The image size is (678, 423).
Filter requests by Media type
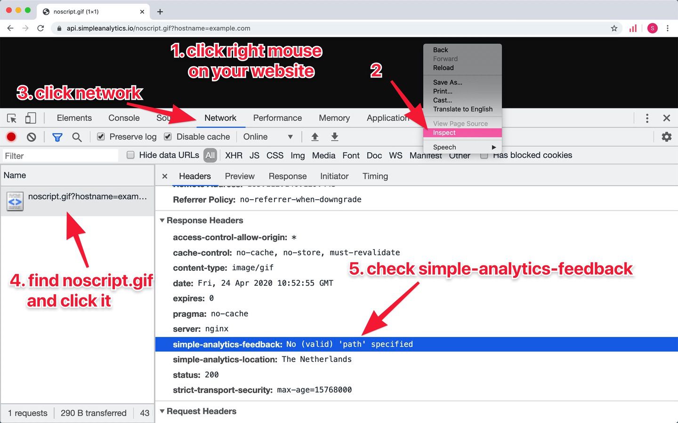(x=323, y=156)
